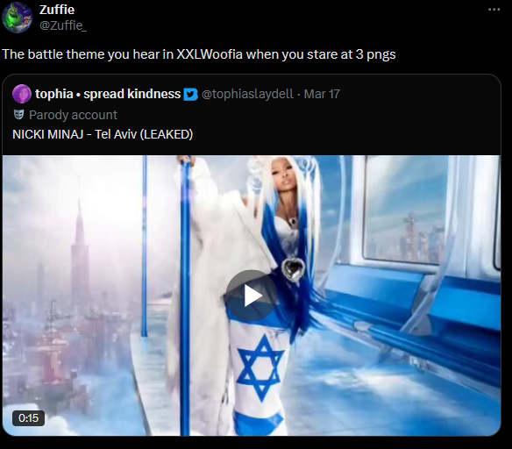Open tophia's purple profile avatar

point(22,94)
